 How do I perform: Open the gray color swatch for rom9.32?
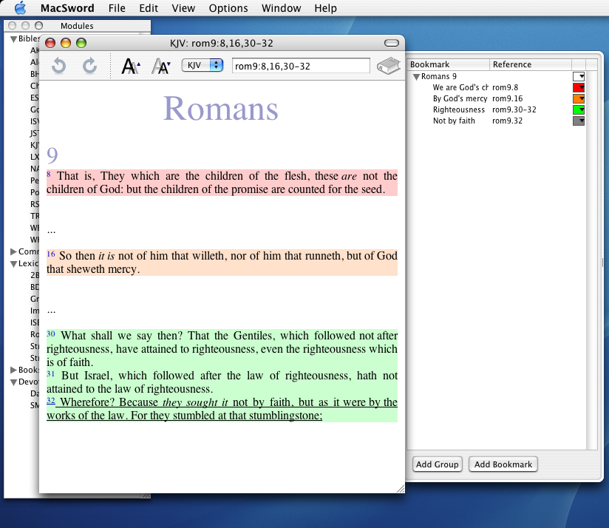(579, 121)
